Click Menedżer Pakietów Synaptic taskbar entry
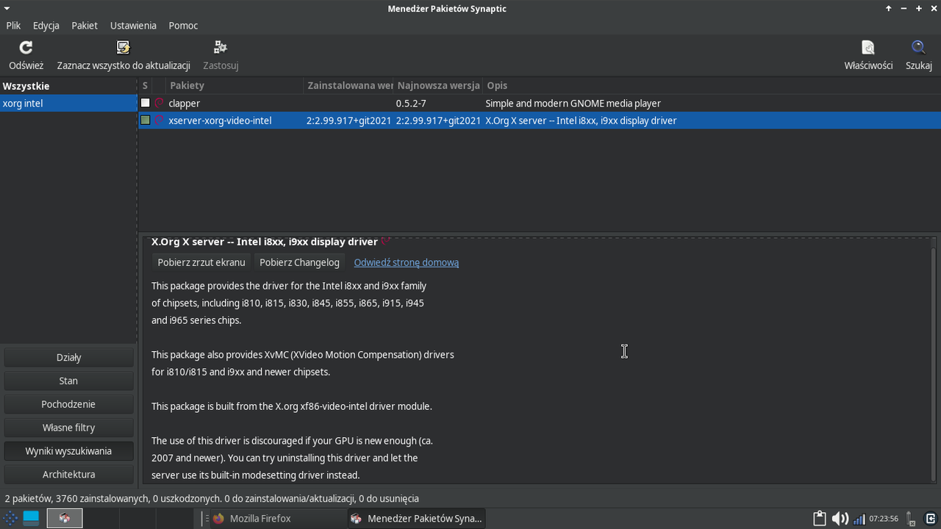941x529 pixels. [x=417, y=518]
